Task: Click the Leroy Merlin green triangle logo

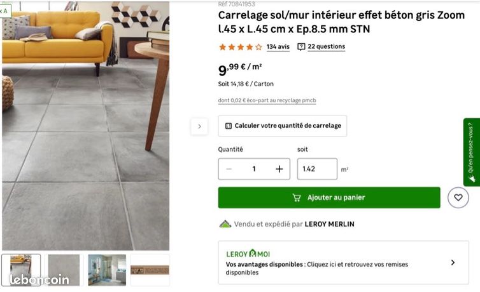Action: pos(225,224)
